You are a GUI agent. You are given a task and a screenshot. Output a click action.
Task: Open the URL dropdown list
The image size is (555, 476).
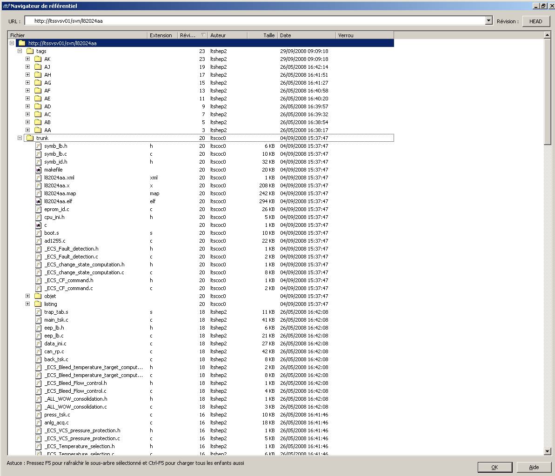pos(488,20)
